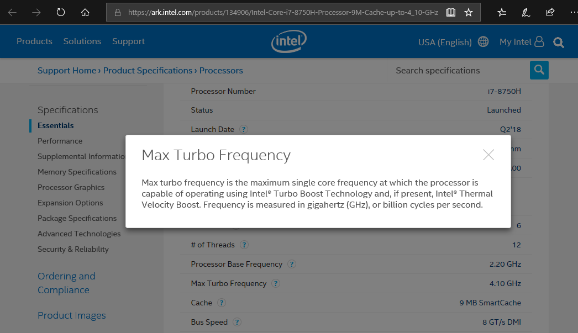Click the blue search specifications button

[x=539, y=70]
